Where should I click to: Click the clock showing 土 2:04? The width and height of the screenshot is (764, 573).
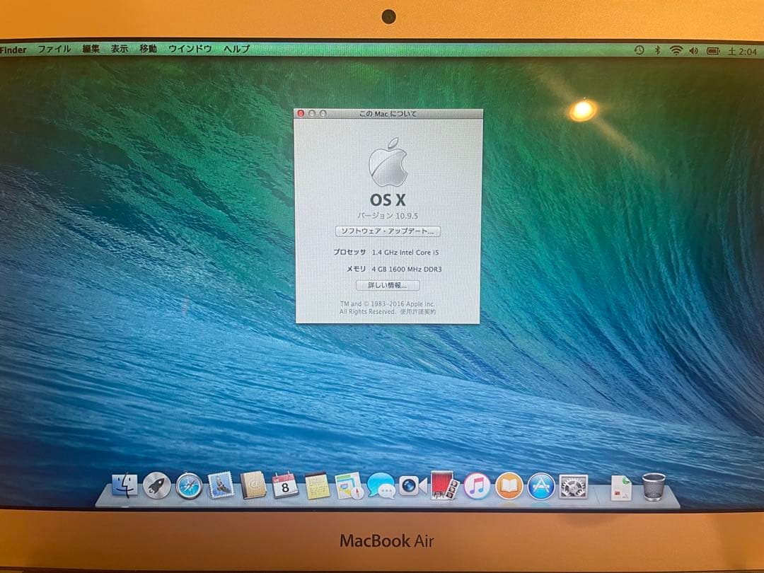tap(742, 51)
